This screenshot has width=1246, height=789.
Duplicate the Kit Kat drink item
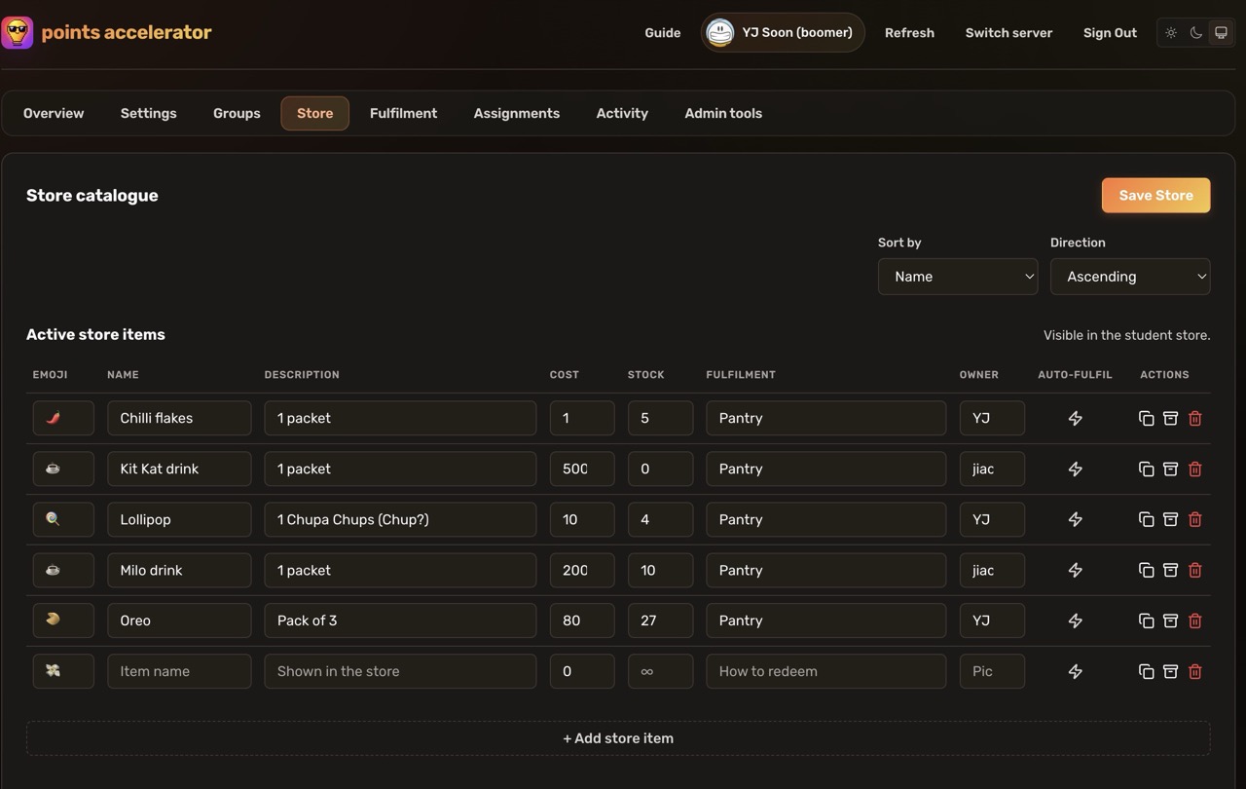tap(1146, 469)
